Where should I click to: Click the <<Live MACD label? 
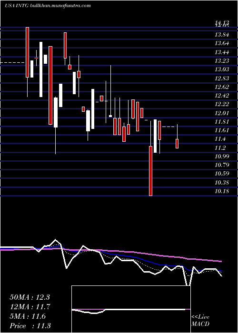point(200,321)
